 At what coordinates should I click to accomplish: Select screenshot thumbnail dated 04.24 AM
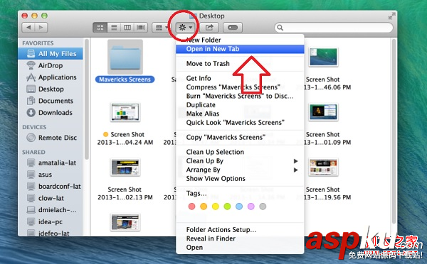point(125,112)
